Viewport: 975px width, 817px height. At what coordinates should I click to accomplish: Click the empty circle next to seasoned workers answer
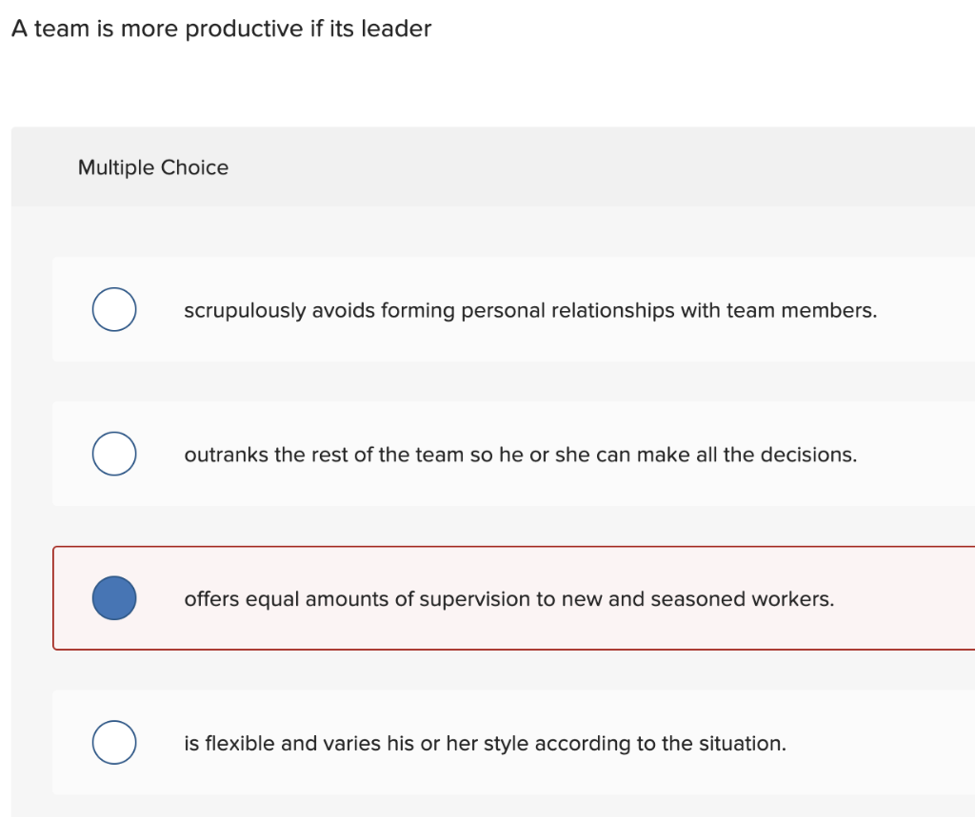tap(114, 598)
